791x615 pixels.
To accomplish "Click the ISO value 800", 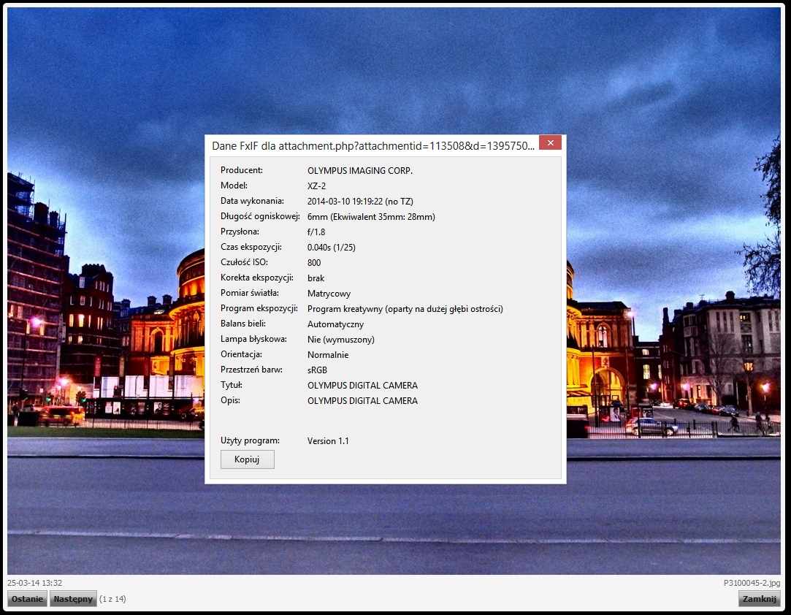I will [314, 263].
